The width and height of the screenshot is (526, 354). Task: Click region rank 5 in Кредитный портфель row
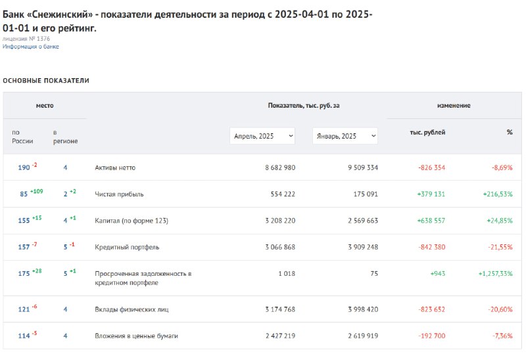coord(65,247)
